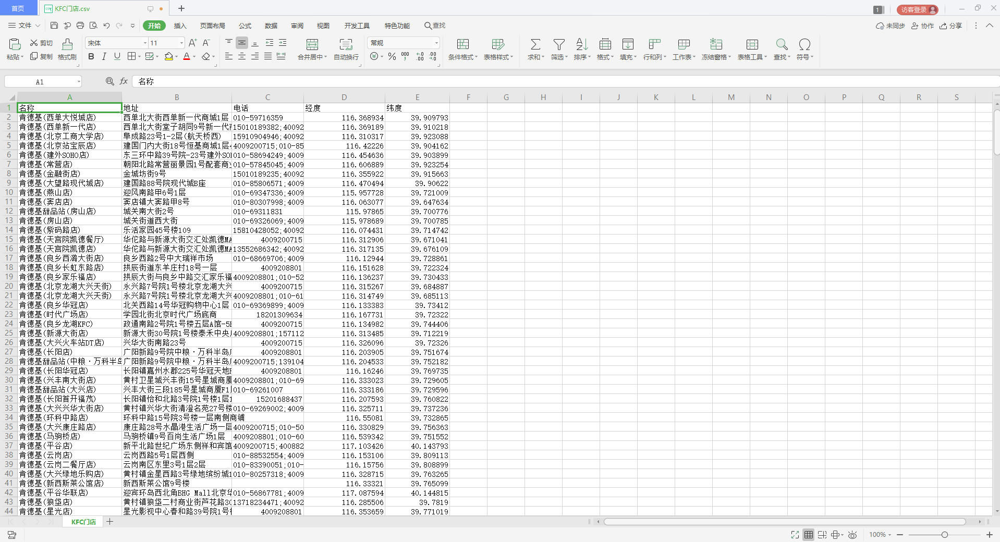Screen dimensions: 1000x542
Task: Open the Freeze Panes (冻结窗格) icon
Action: [x=716, y=45]
